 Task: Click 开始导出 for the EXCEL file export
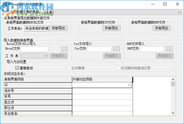[58, 28]
